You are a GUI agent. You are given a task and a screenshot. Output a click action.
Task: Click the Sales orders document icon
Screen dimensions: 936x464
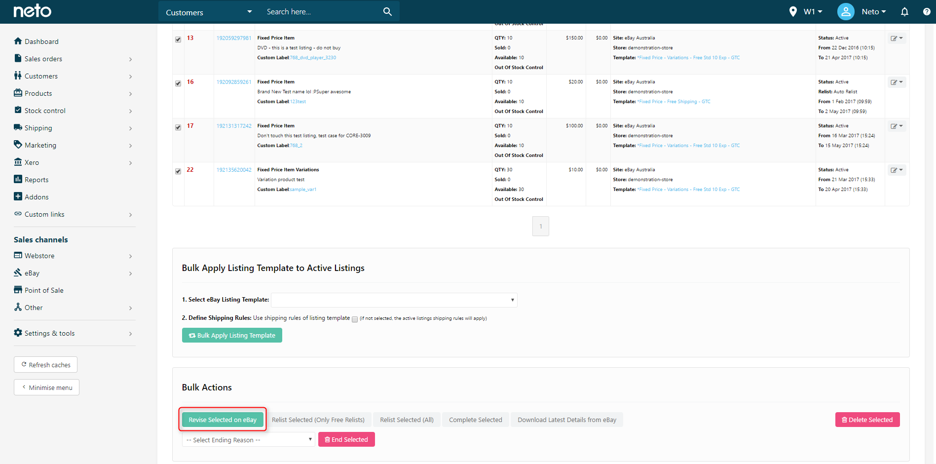pos(18,58)
